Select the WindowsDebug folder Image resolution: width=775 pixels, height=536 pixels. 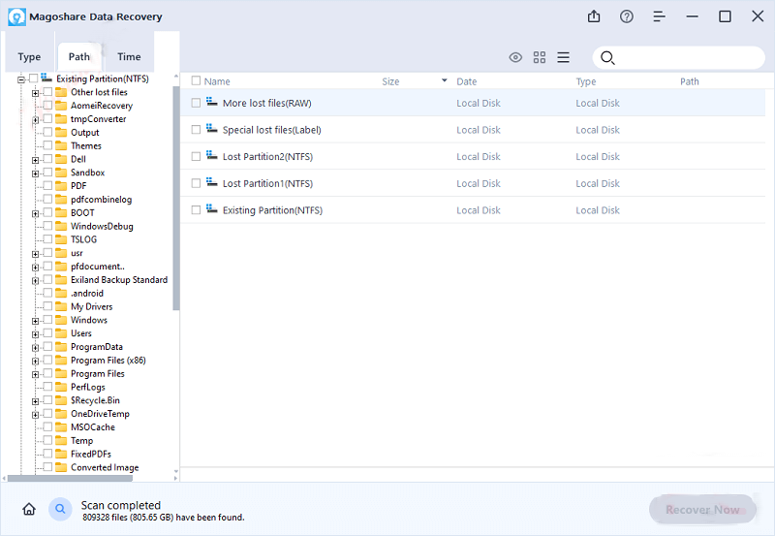(102, 226)
